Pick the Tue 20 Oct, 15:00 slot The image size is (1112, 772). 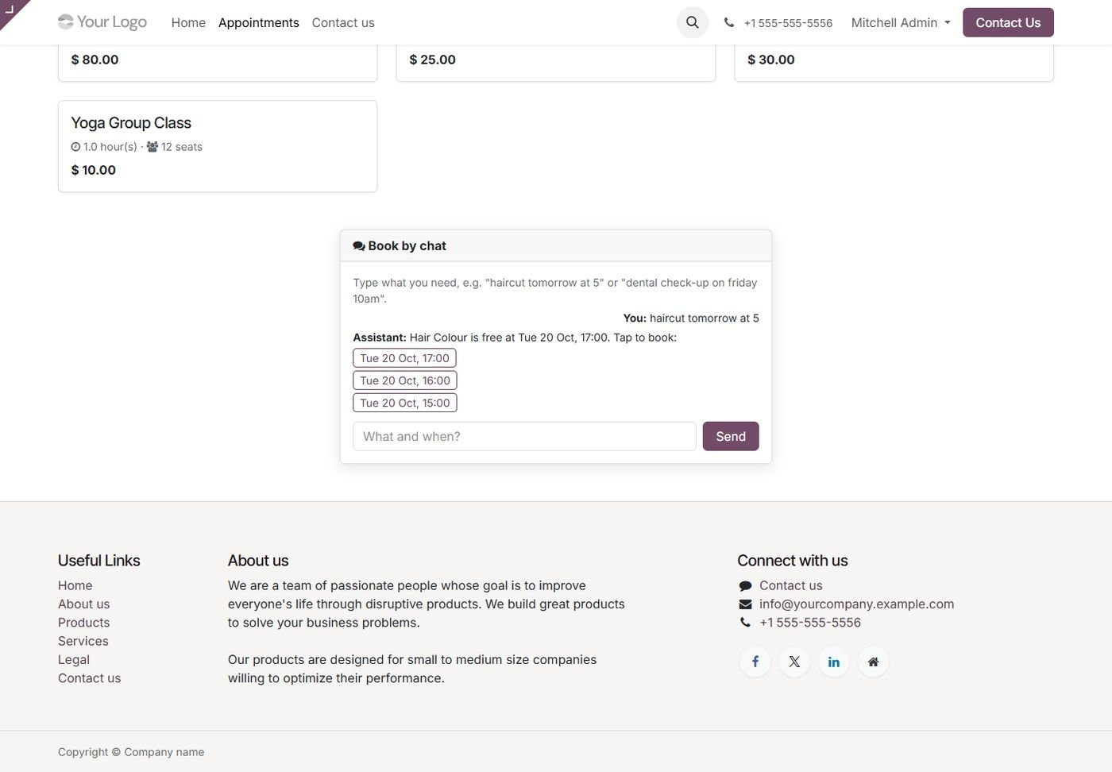(x=405, y=403)
